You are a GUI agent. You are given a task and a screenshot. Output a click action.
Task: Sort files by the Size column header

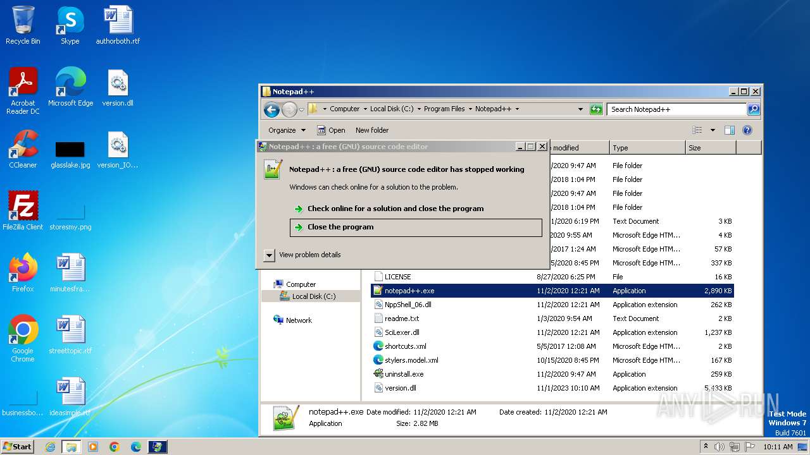click(711, 148)
